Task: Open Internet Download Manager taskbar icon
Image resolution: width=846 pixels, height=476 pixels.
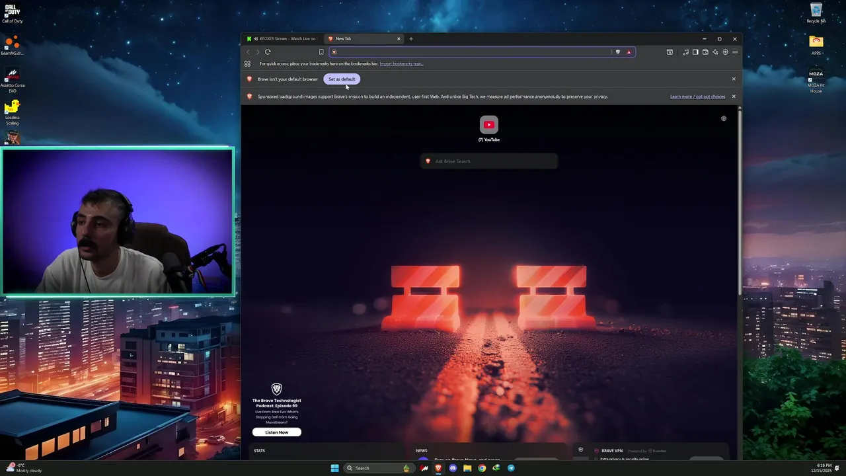Action: (x=496, y=468)
